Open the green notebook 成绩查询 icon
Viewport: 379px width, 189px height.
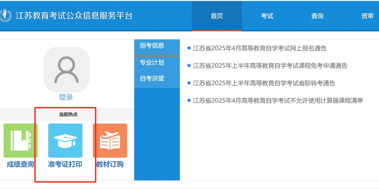(x=21, y=141)
